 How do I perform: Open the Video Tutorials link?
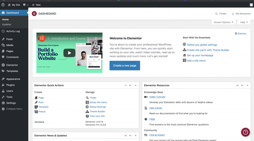pyautogui.click(x=157, y=97)
